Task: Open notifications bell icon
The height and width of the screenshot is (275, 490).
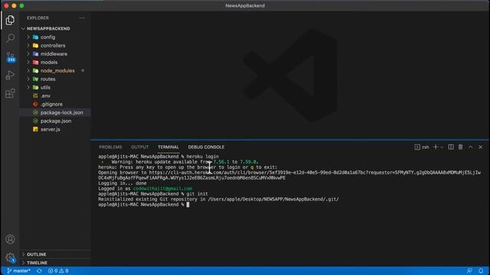Action: (x=481, y=270)
